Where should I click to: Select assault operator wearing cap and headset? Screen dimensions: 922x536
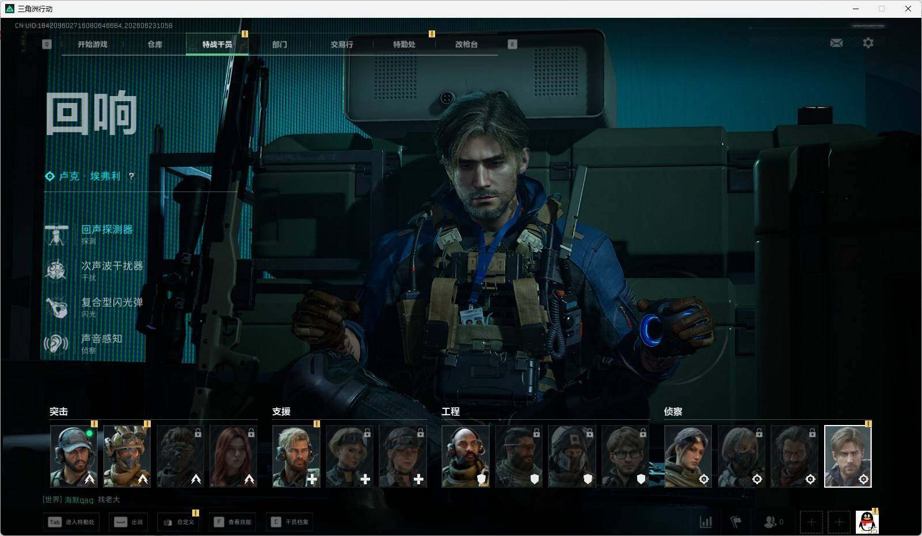[x=74, y=456]
